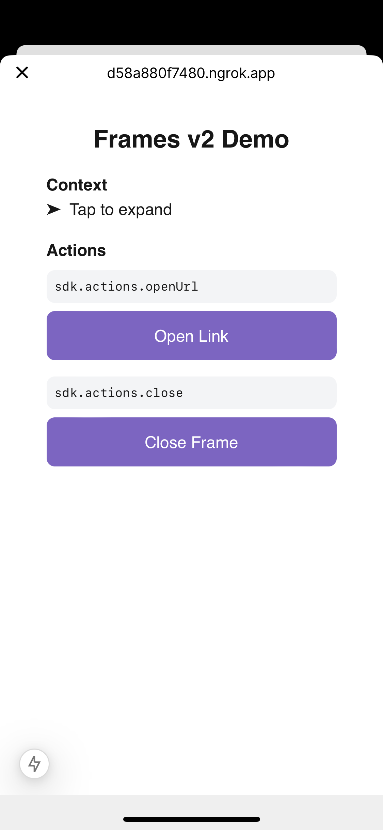The image size is (383, 830).
Task: Click the sdk.actions.close code label
Action: click(x=119, y=393)
